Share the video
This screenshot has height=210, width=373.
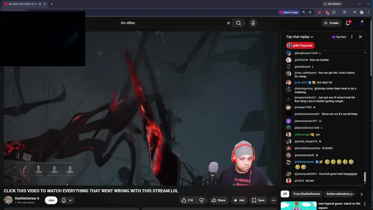click(219, 200)
